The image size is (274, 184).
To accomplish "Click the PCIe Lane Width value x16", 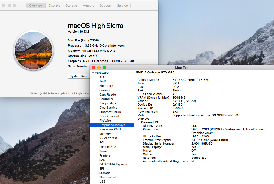I will (175, 94).
